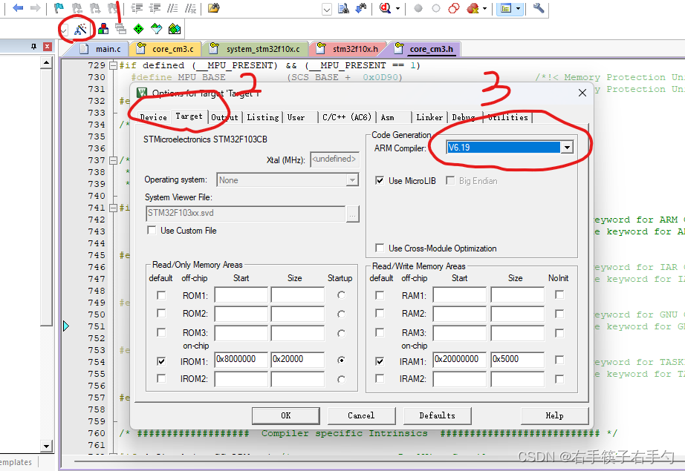Uncheck Use MicroLIB
The width and height of the screenshot is (685, 471).
pyautogui.click(x=380, y=180)
